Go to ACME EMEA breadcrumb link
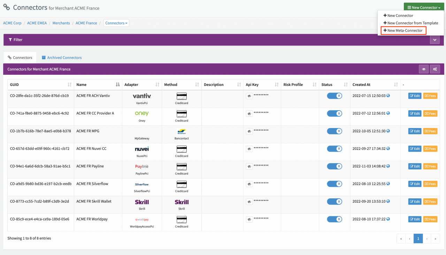Screen dimensions: 446x255 [37, 23]
